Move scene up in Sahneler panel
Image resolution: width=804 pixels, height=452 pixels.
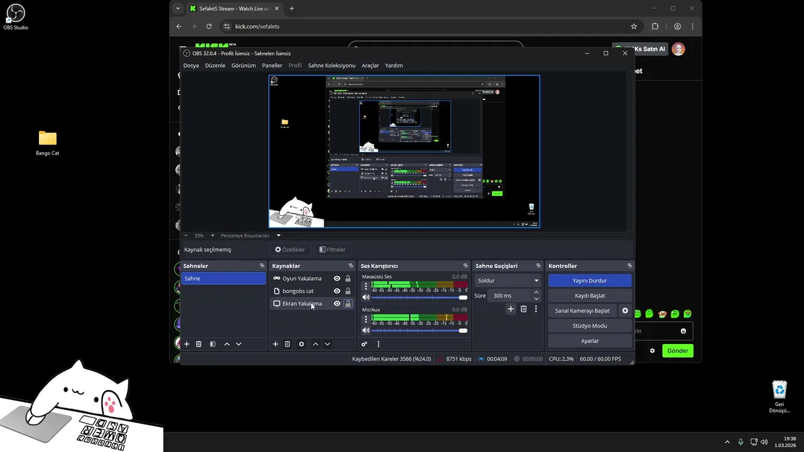pyautogui.click(x=227, y=344)
